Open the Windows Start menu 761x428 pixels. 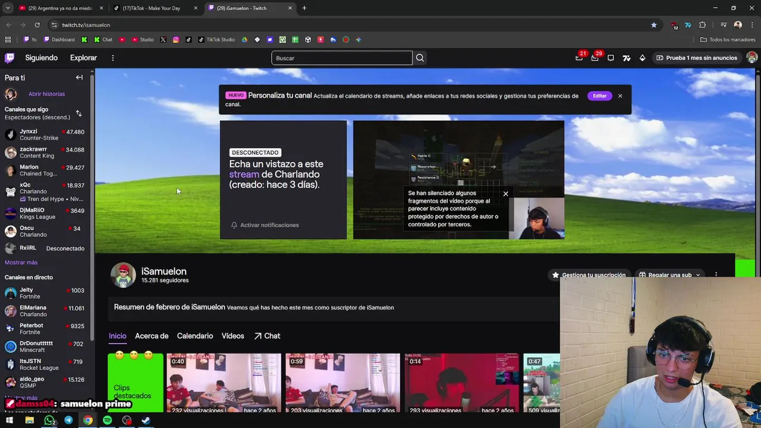pos(10,420)
